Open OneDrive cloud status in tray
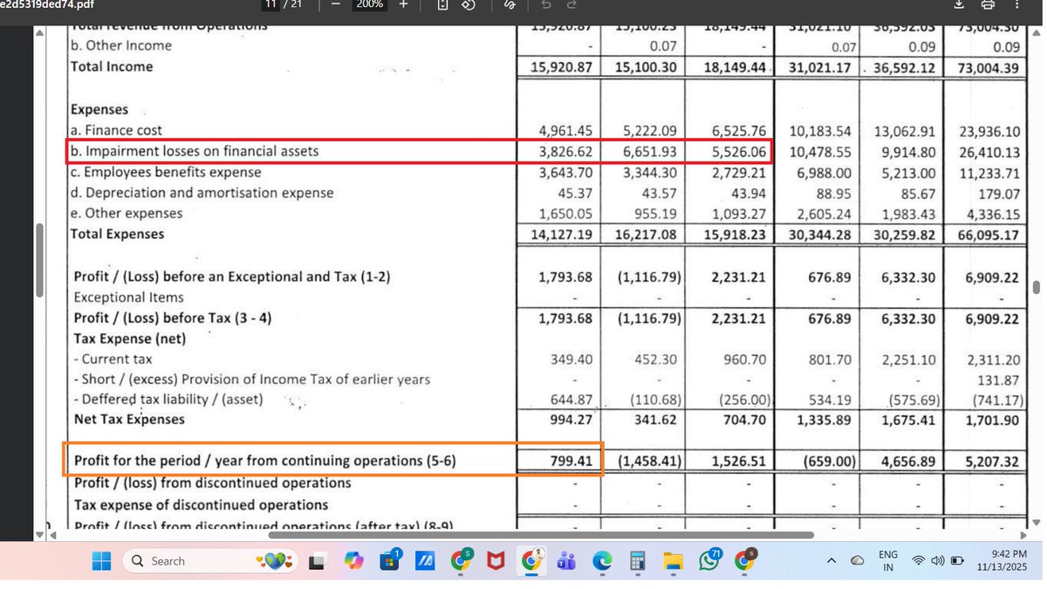The height and width of the screenshot is (589, 1047). coord(858,560)
